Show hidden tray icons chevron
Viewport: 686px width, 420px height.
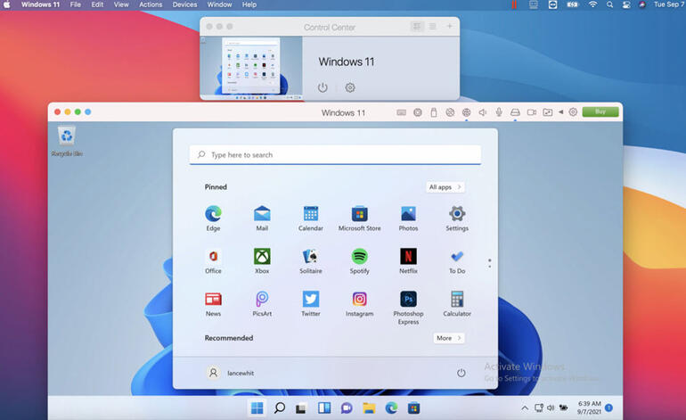click(x=525, y=408)
